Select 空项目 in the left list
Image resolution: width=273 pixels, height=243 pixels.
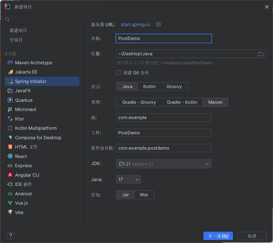pos(16,40)
